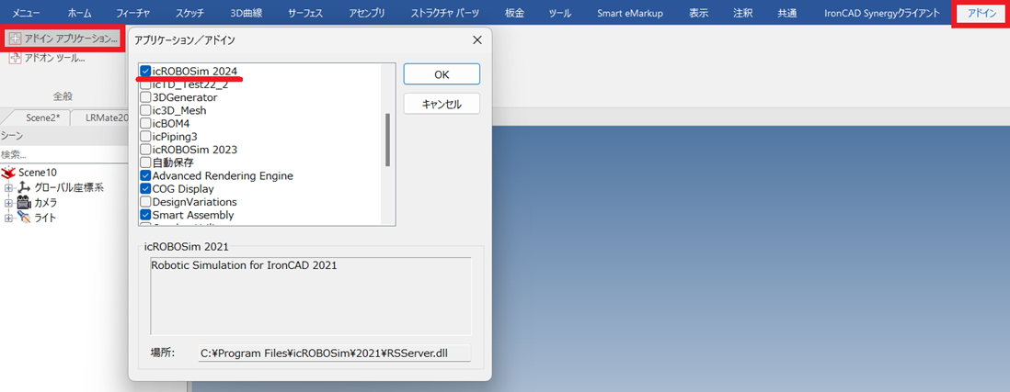
Task: Click the 検索... search field
Action: (63, 155)
